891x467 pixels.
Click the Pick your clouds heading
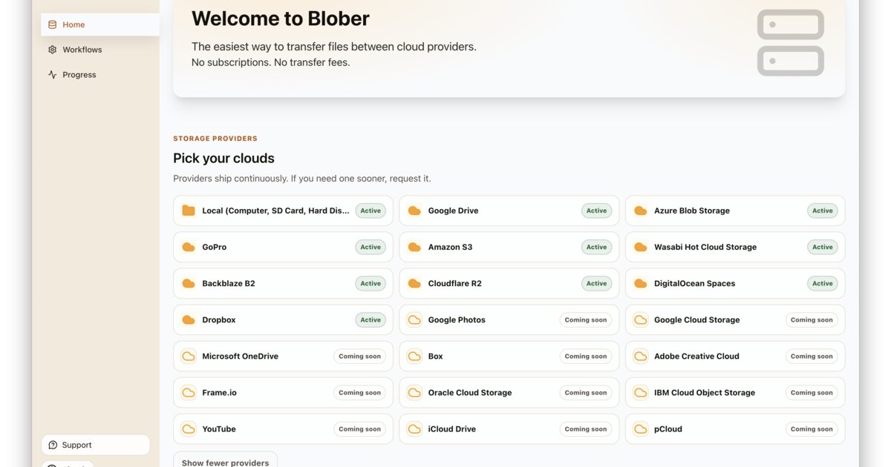[223, 158]
